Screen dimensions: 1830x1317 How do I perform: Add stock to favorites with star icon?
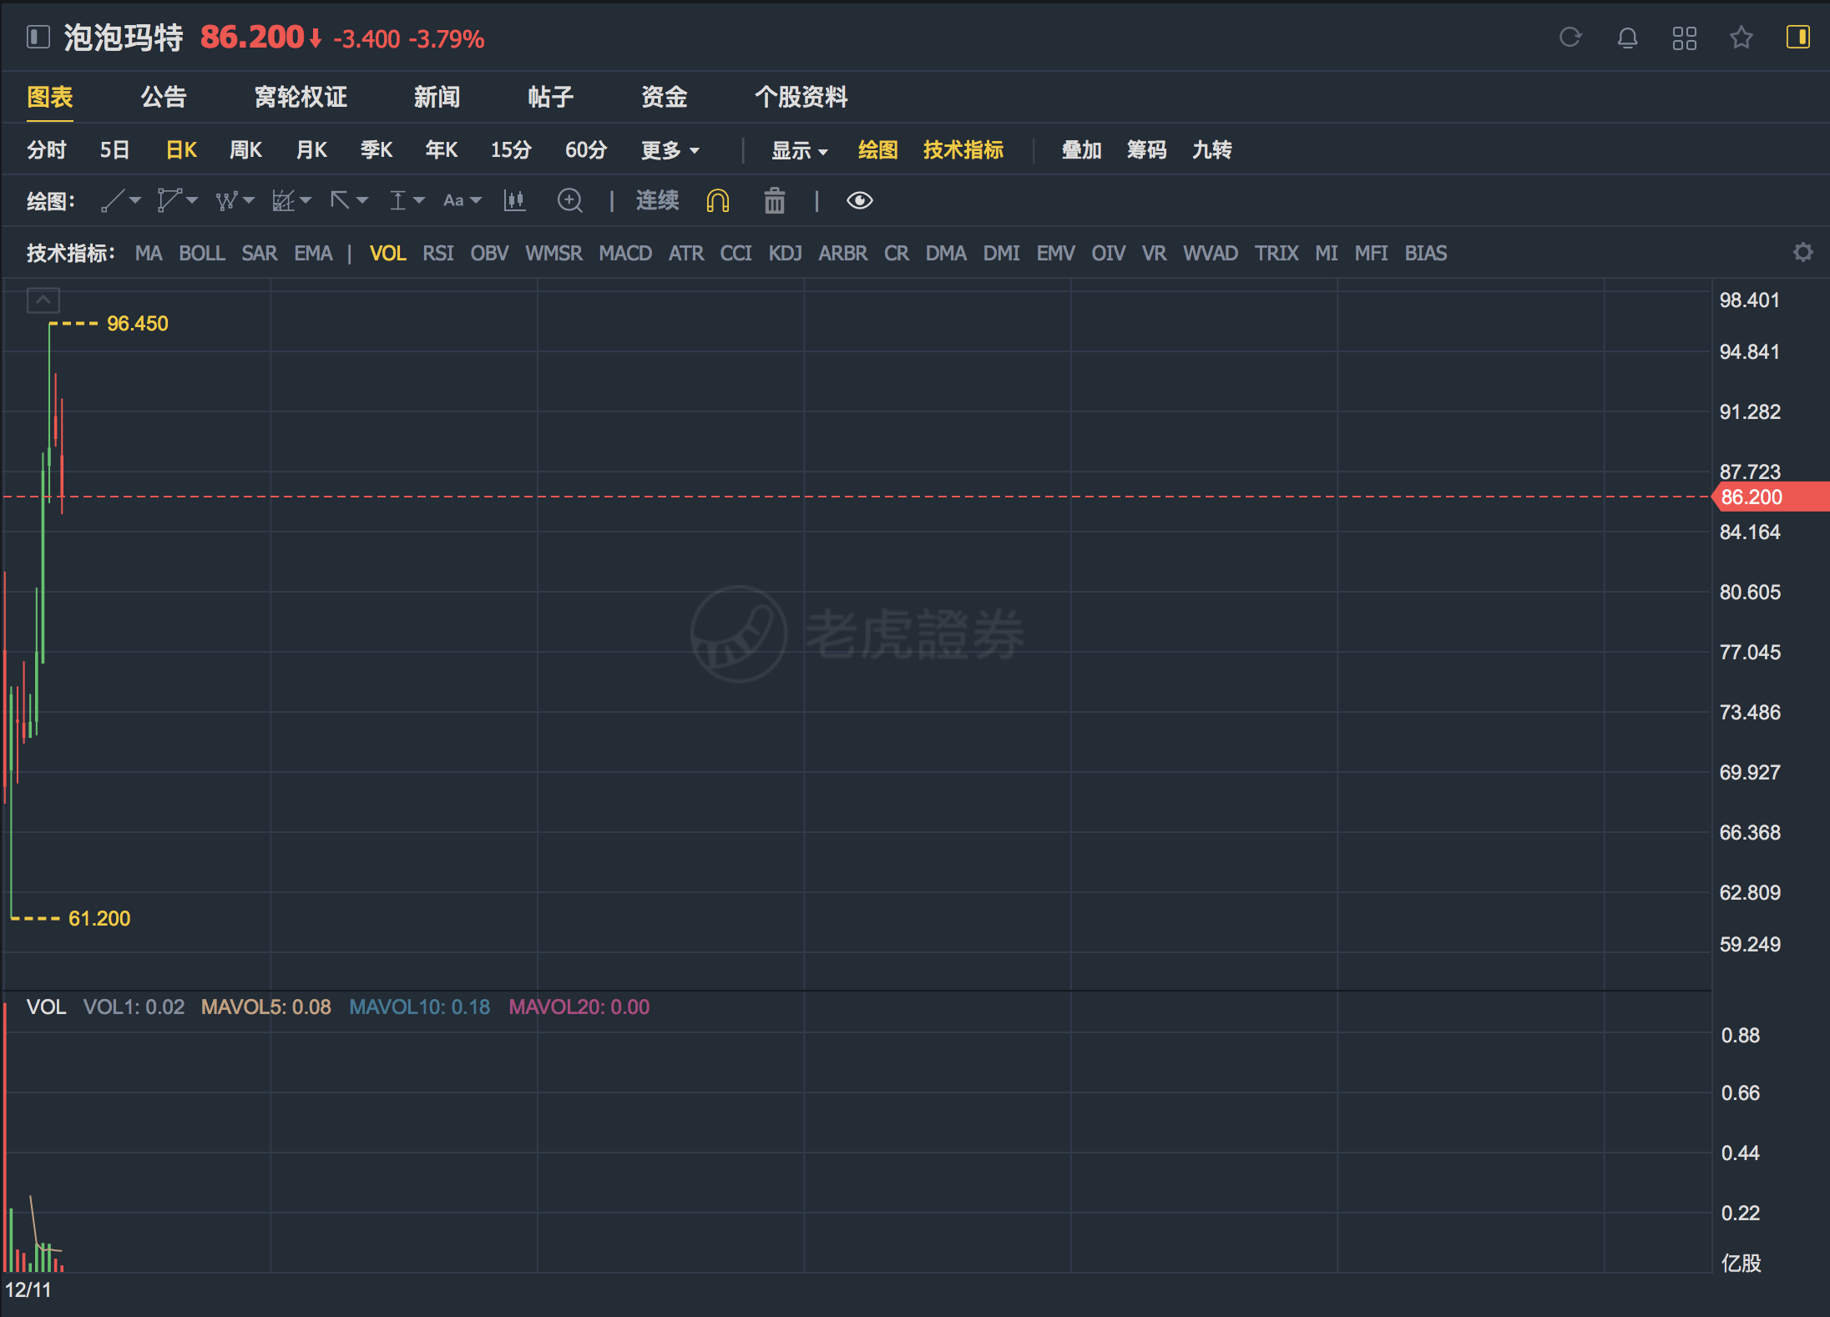(1741, 38)
